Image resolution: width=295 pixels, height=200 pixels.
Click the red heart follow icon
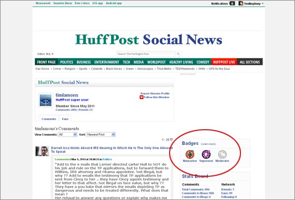click(x=142, y=97)
